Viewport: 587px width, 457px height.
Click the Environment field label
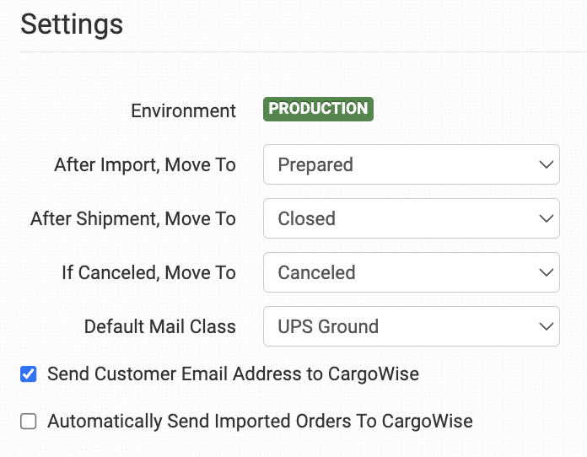[x=183, y=111]
